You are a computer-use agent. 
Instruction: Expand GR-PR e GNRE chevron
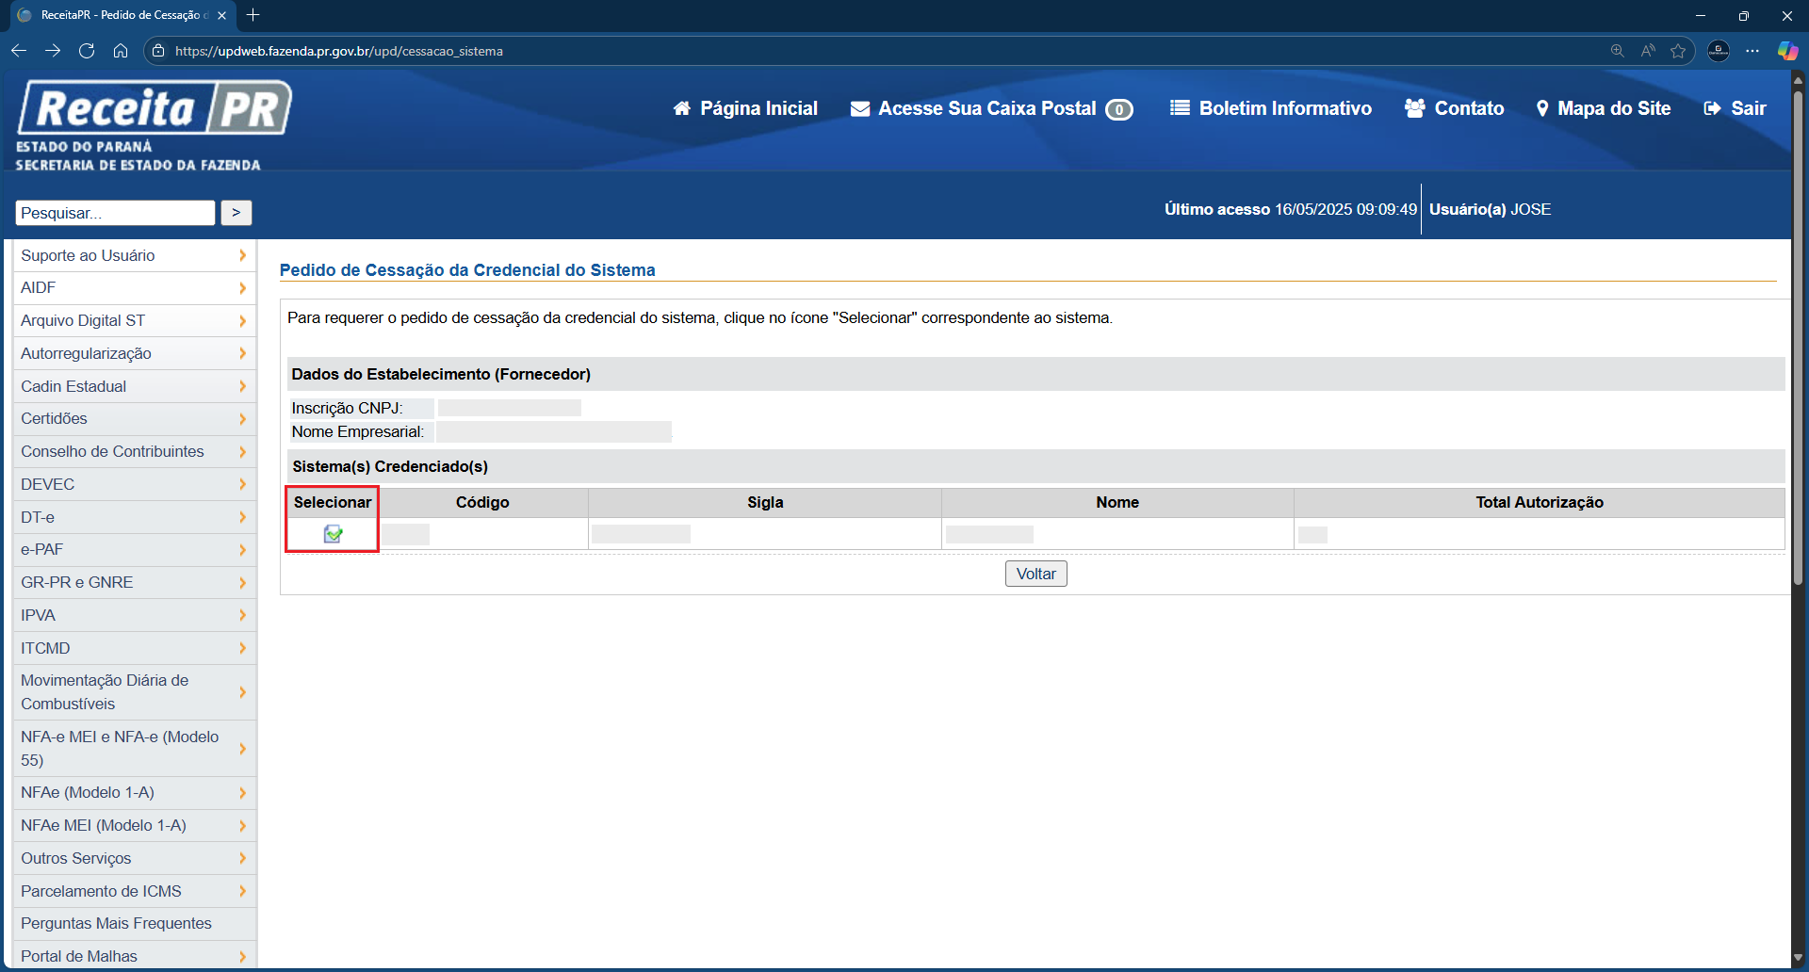[x=242, y=582]
